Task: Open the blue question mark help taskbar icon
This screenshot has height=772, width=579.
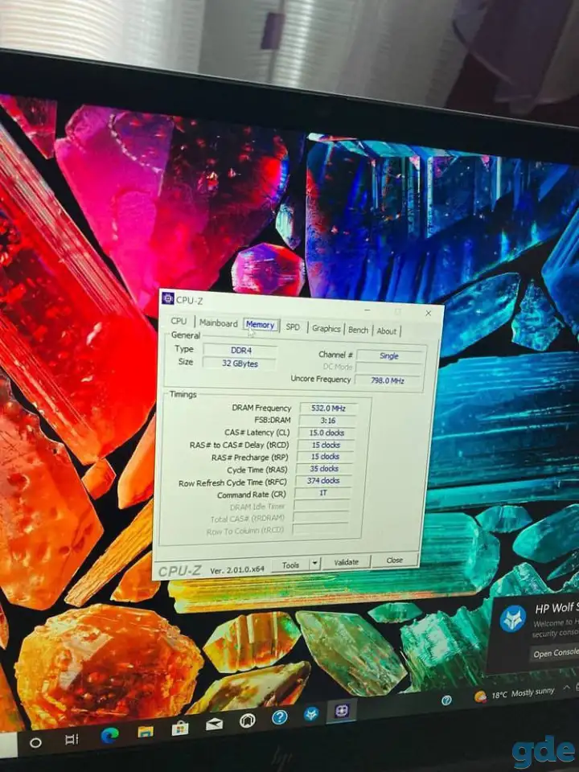Action: (x=280, y=717)
